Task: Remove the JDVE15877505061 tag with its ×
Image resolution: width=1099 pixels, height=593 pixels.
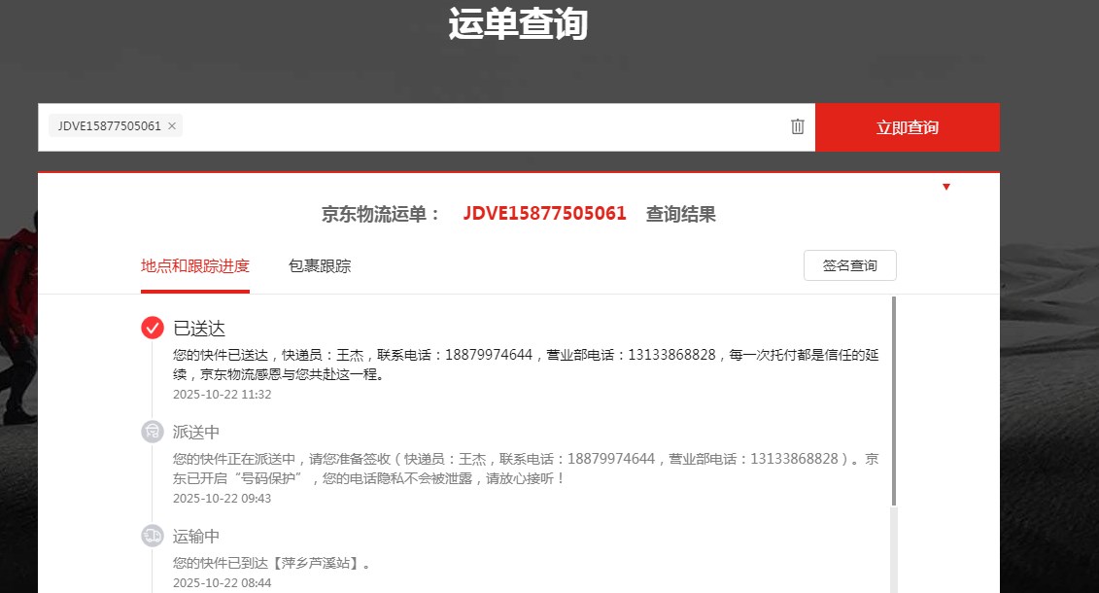Action: point(172,126)
